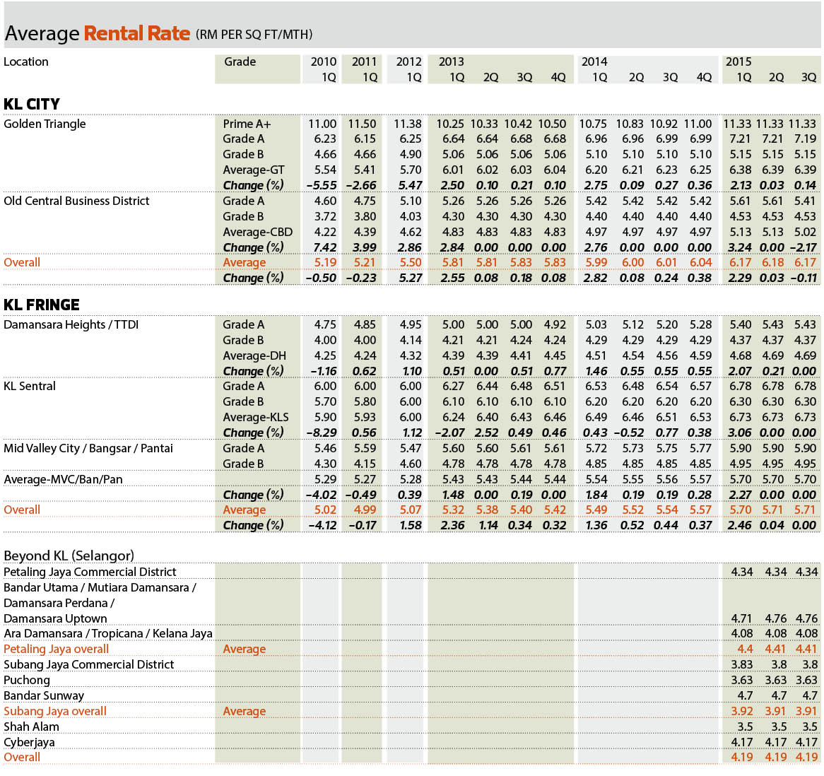Click the KL Sentral row label

30,386
